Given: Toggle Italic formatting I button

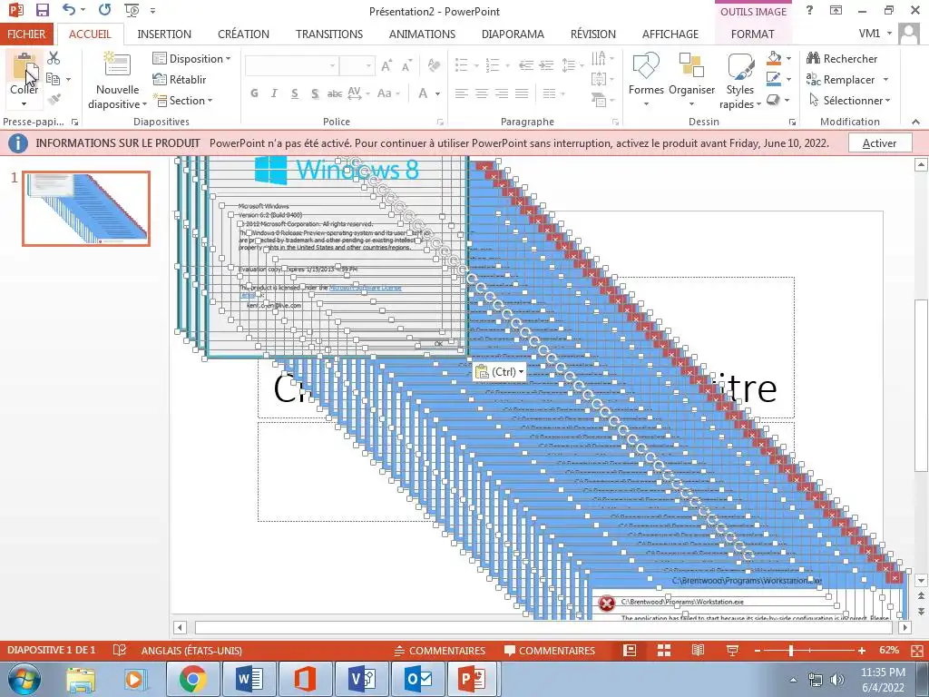Looking at the screenshot, I should point(274,93).
